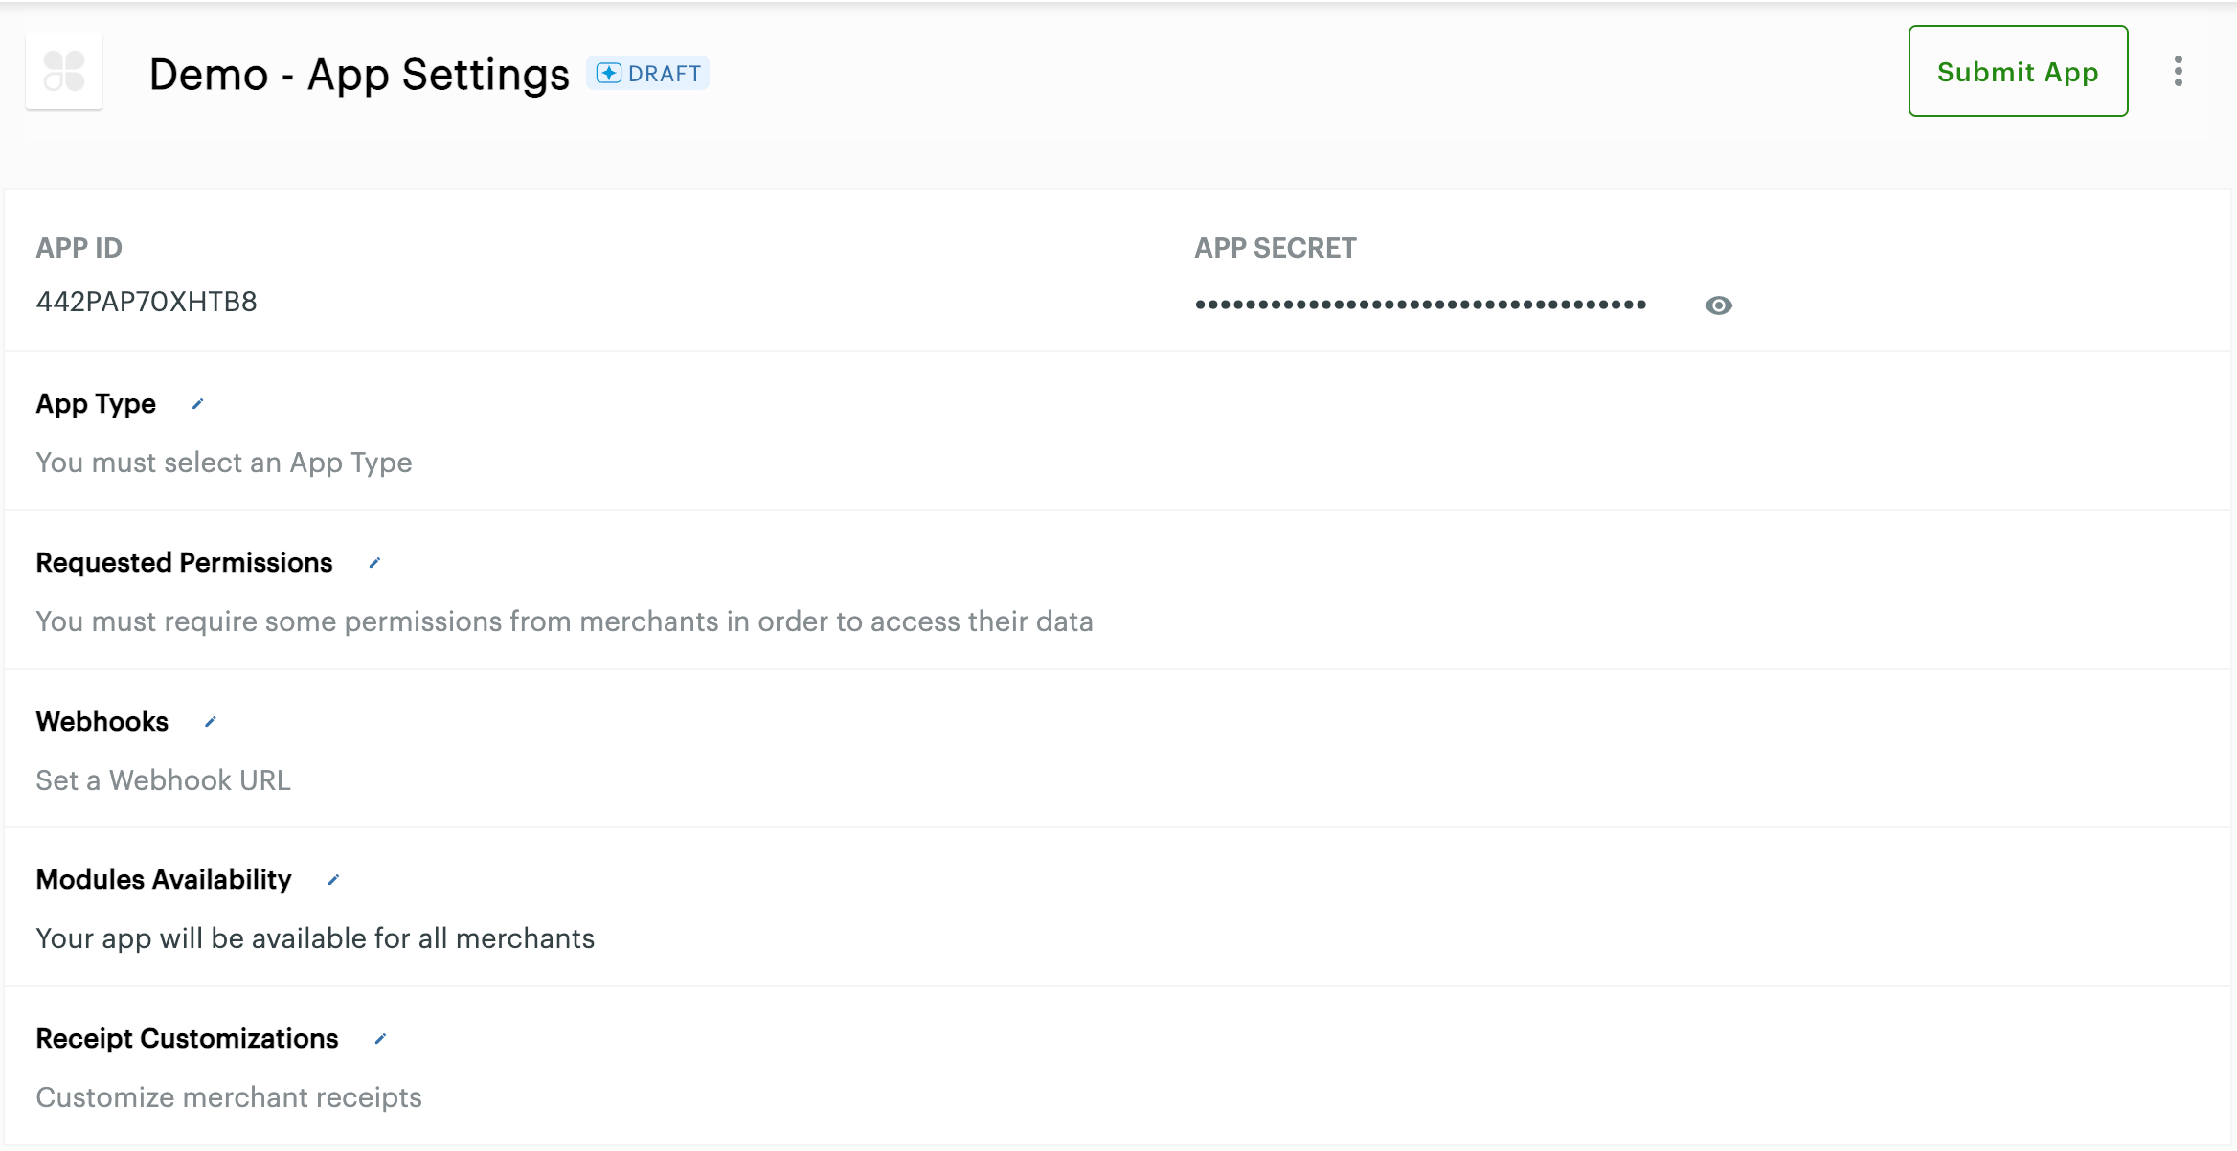
Task: Click the app logo placeholder icon
Action: pos(63,72)
